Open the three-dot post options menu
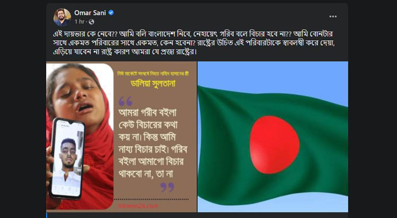This screenshot has width=397, height=218. [x=333, y=16]
